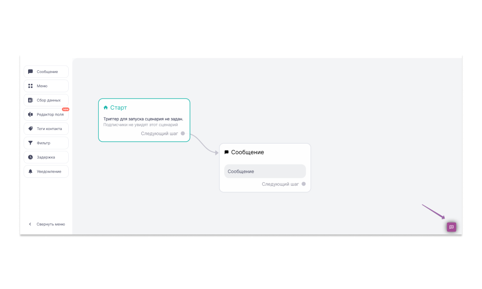Click the speech bubble icon beside Сообщение in sidebar
This screenshot has height=289, width=482.
point(31,72)
